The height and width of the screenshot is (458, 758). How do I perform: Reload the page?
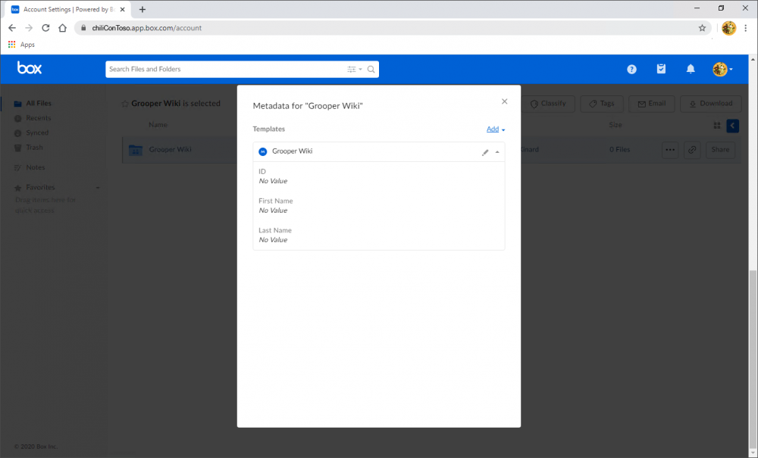click(x=45, y=28)
